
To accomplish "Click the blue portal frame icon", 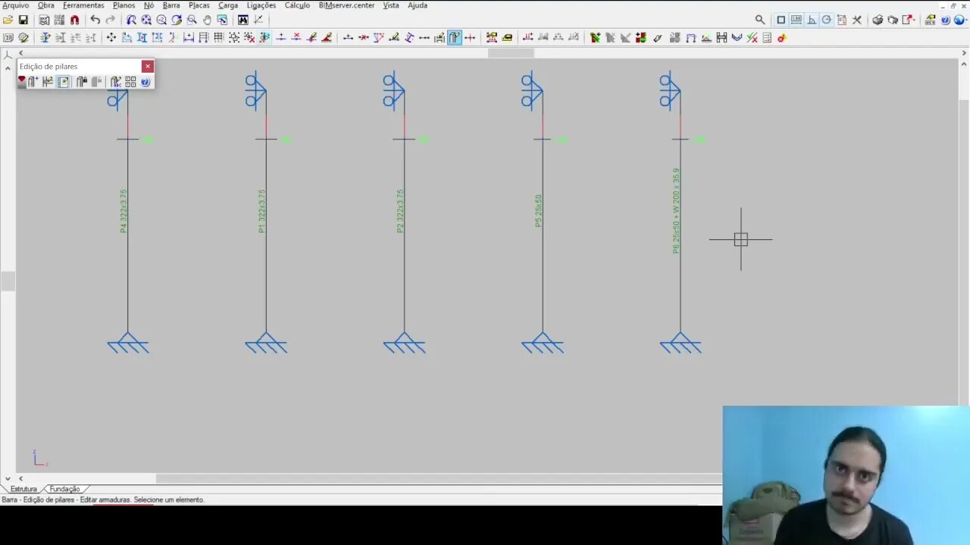I will [691, 38].
